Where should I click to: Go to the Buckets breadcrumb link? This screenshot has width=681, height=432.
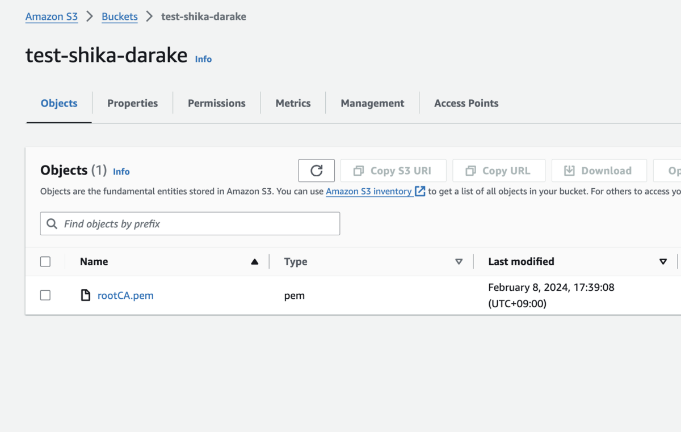pos(120,16)
